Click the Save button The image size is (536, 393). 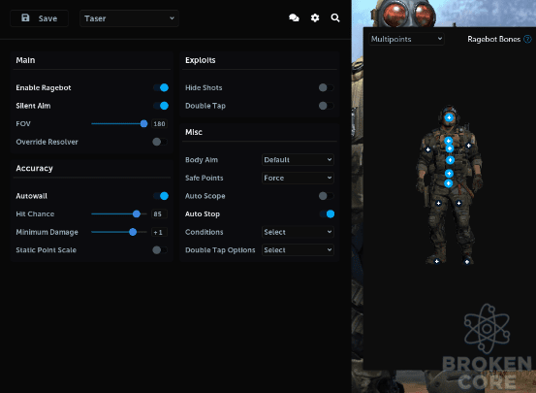tap(39, 18)
